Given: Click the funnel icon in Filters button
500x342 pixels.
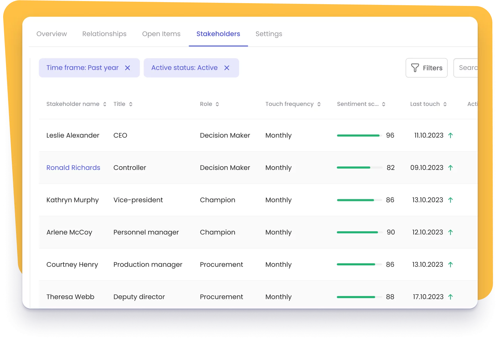Looking at the screenshot, I should tap(415, 68).
